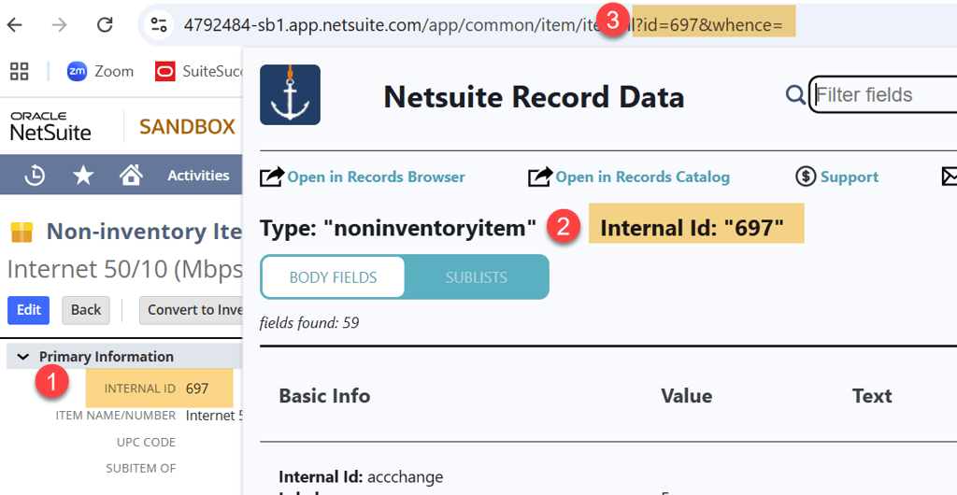
Task: Click Convert to Inventory button
Action: click(191, 310)
